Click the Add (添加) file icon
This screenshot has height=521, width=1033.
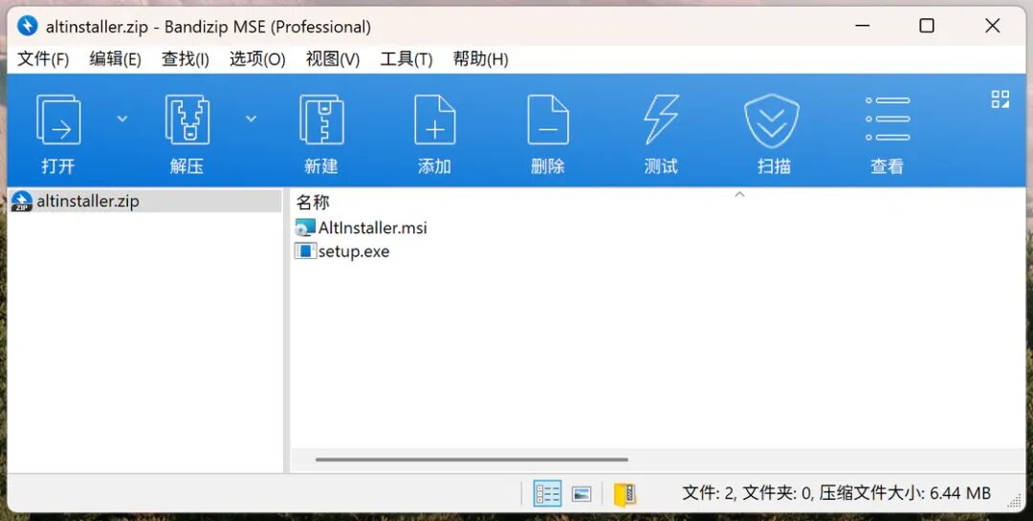point(434,120)
